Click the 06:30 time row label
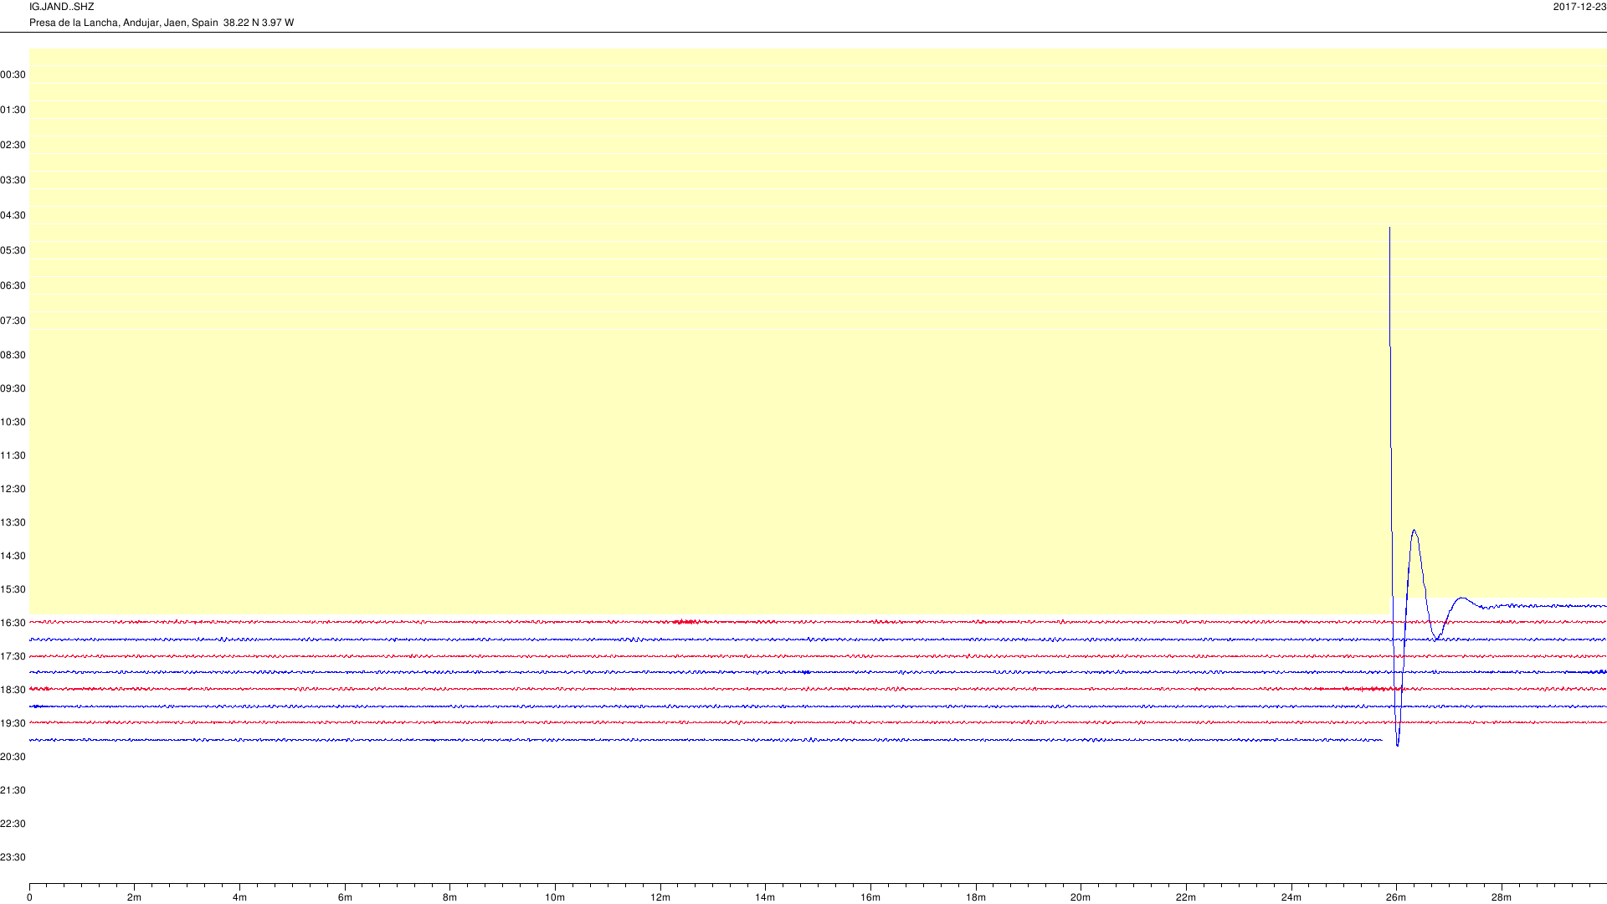This screenshot has width=1607, height=904. click(x=13, y=285)
